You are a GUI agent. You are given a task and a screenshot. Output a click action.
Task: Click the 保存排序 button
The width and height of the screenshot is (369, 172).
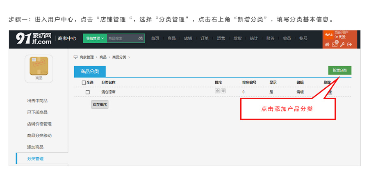click(100, 105)
